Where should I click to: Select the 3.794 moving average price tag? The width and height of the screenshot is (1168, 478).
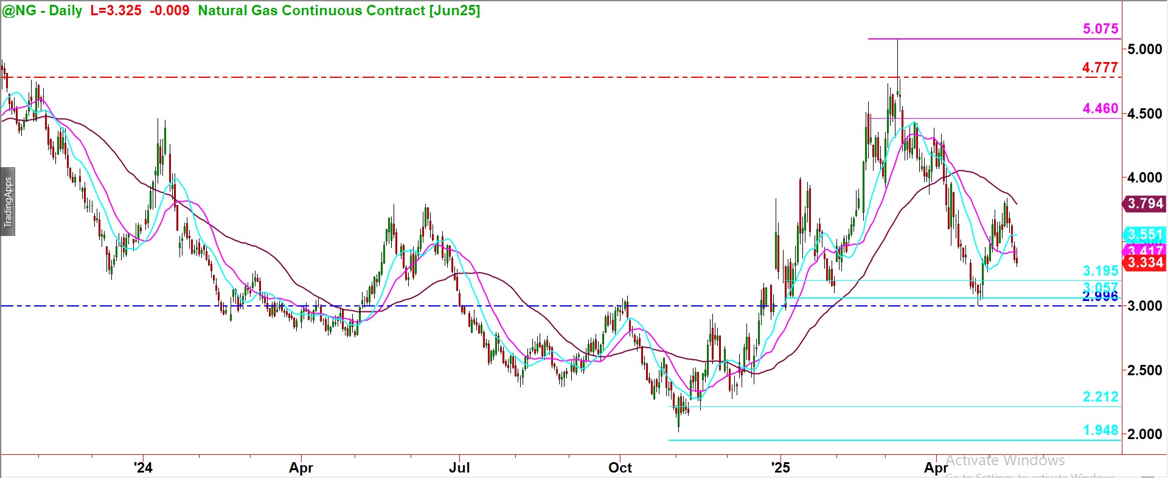(1145, 204)
